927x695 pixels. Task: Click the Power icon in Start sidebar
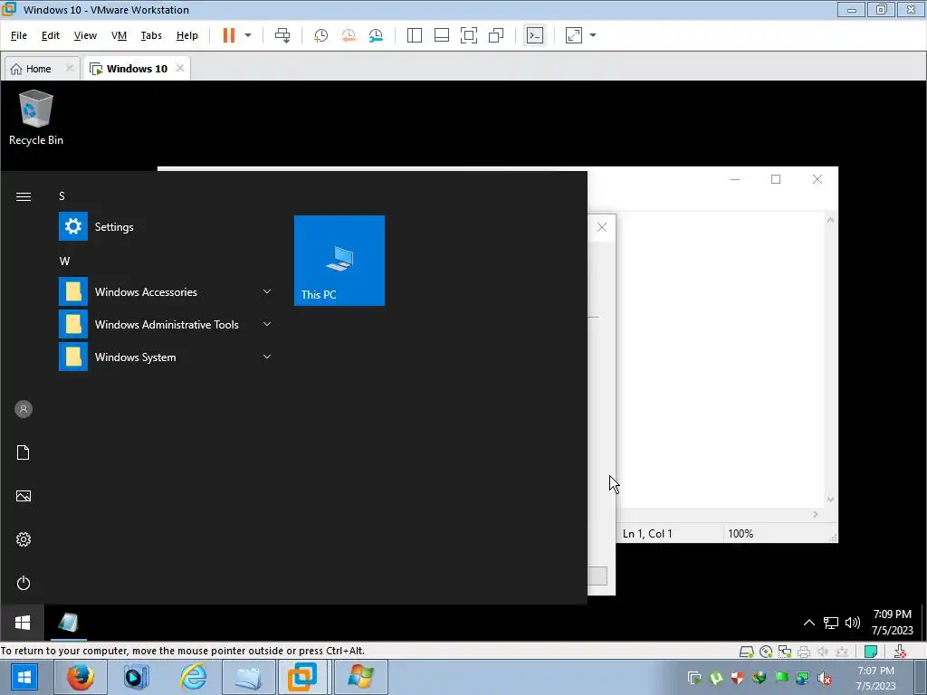(23, 584)
